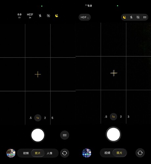Open last photo thumbnail on left screen
Viewport: 151px width, 164px height.
[x=11, y=153]
